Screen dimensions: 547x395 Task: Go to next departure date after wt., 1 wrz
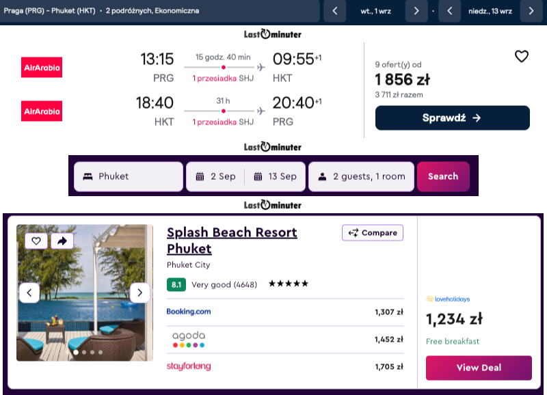[416, 11]
